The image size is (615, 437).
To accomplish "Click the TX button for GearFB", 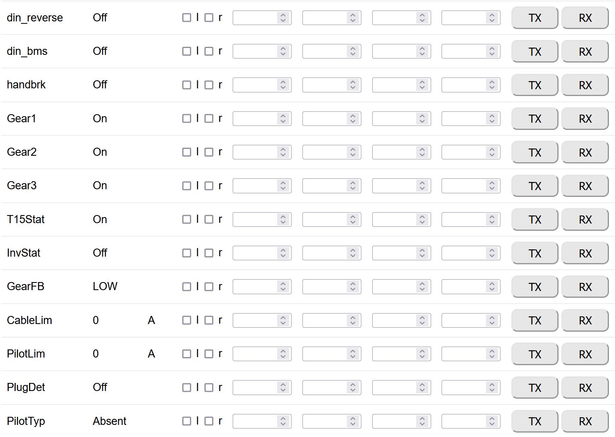I will click(x=534, y=287).
